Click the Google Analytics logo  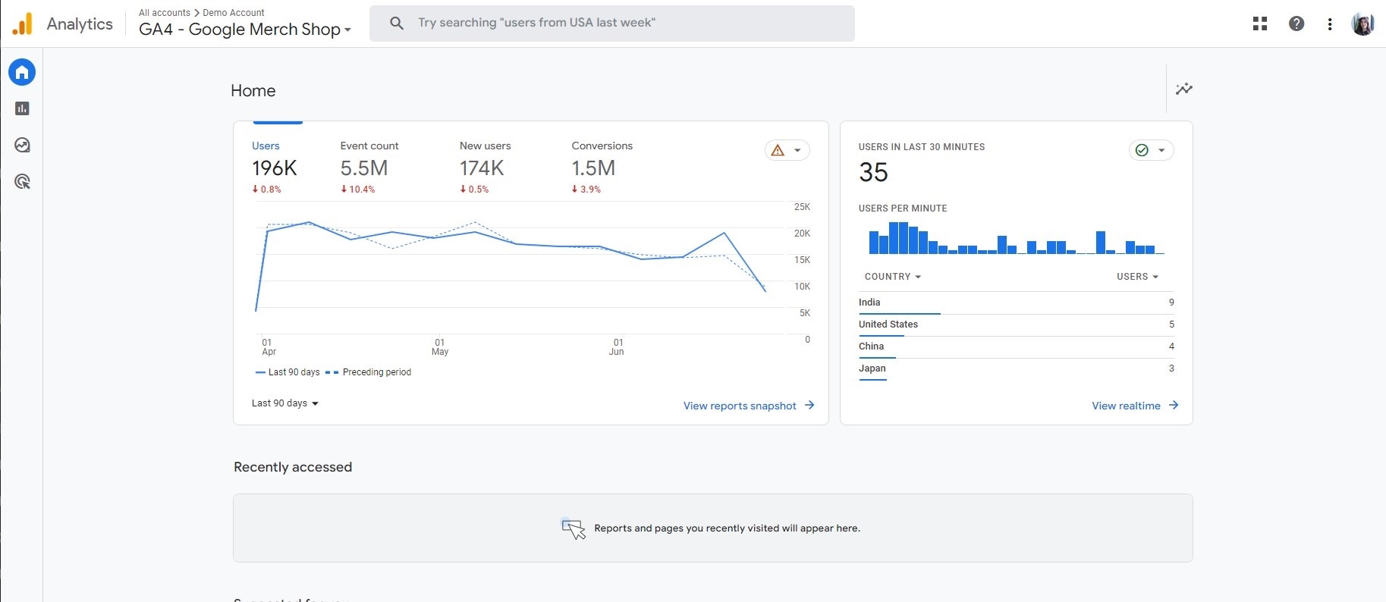click(23, 24)
